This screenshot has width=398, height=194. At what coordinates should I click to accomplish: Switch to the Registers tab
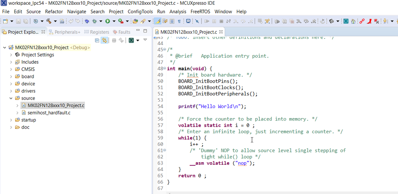[x=96, y=32]
